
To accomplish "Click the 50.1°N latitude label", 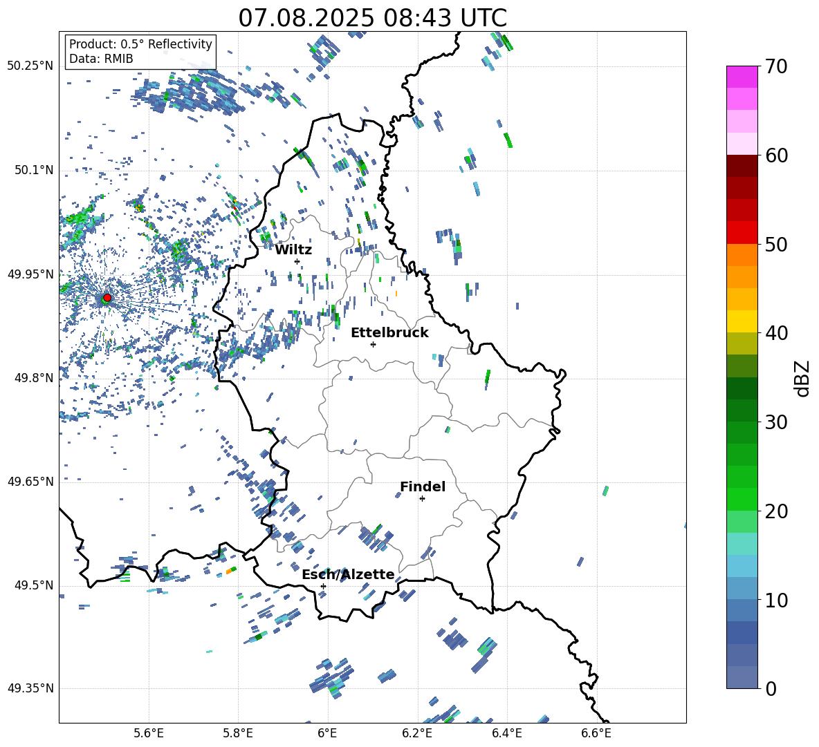I will (x=34, y=170).
